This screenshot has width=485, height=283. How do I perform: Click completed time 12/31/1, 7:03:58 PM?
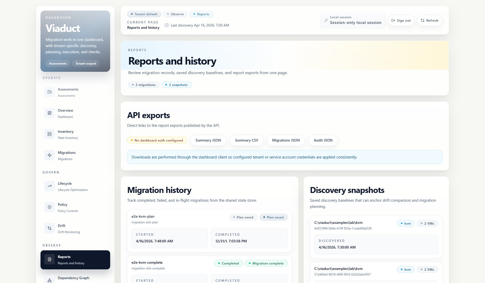coord(231,241)
